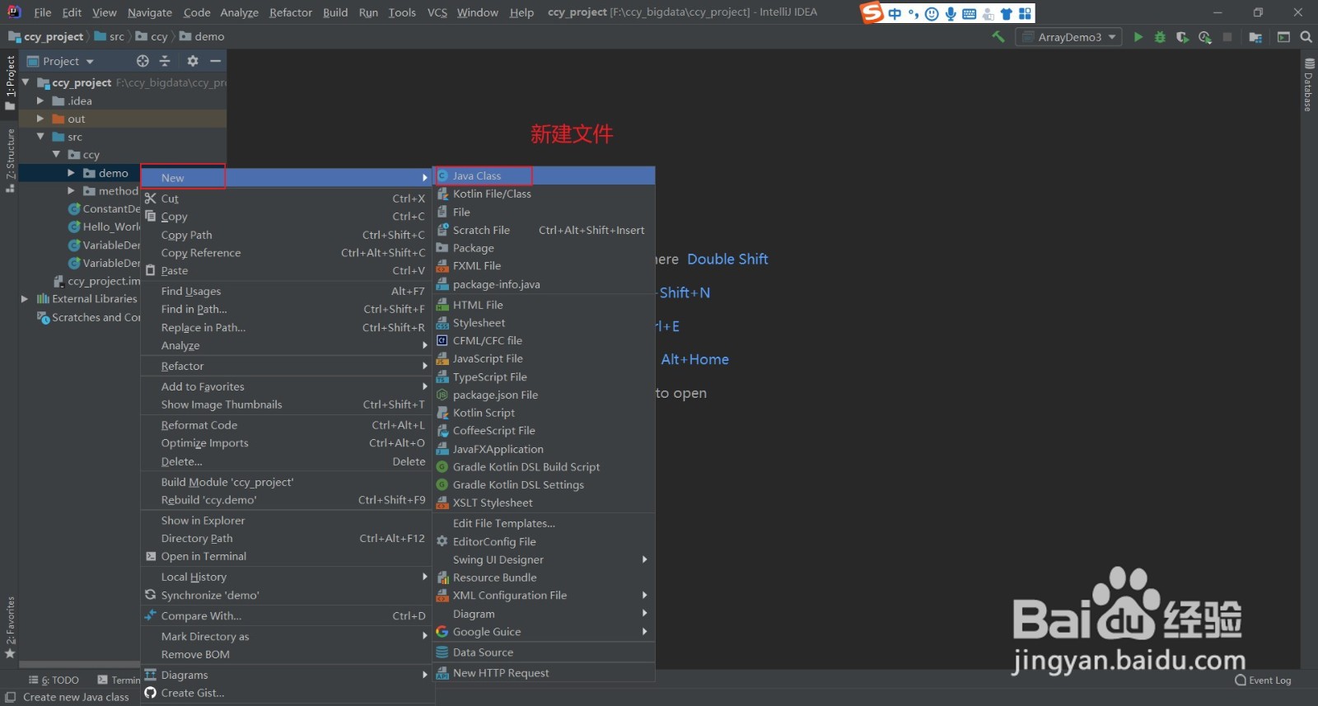Viewport: 1318px width, 706px height.
Task: Click the Search Everywhere magnifier icon
Action: tap(1306, 37)
